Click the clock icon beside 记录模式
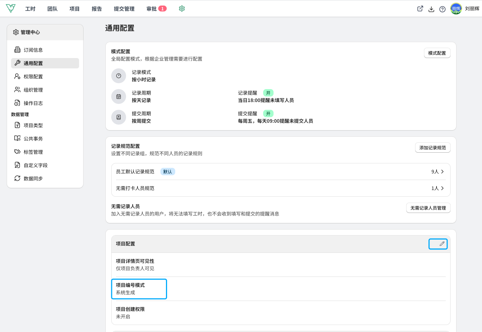The height and width of the screenshot is (332, 482). coord(119,76)
